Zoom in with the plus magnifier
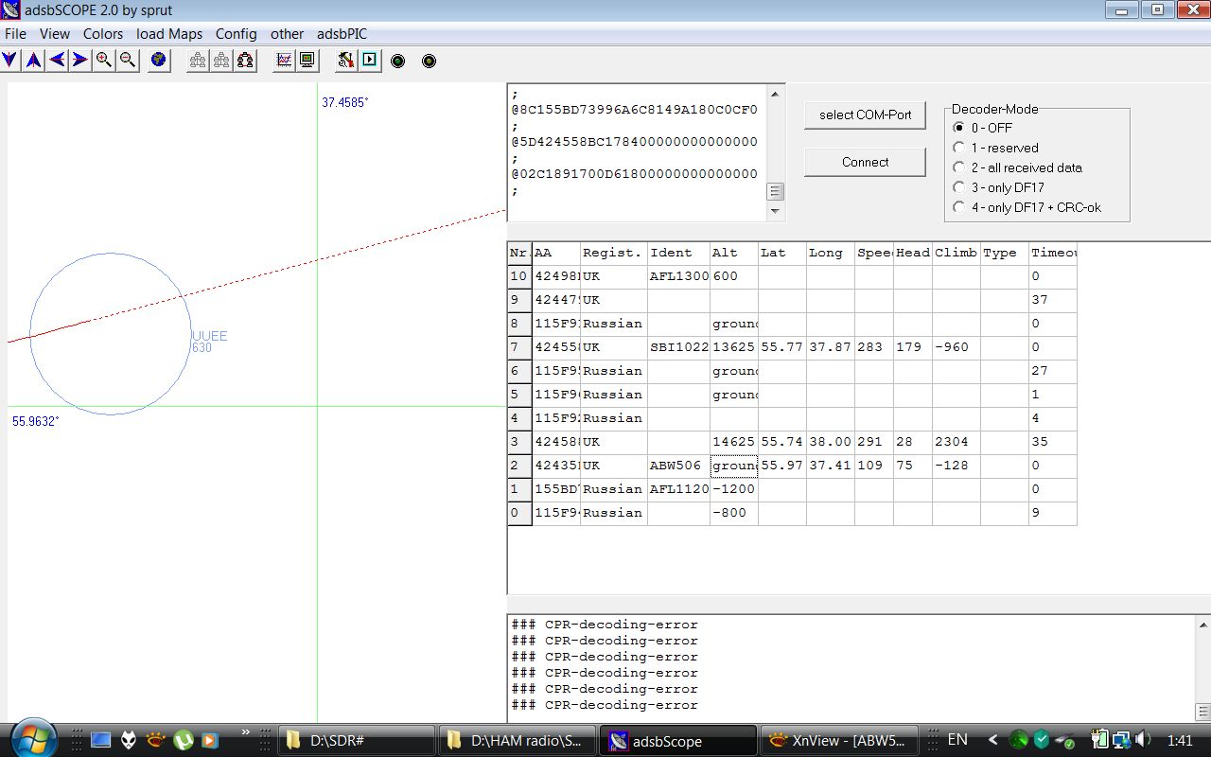This screenshot has height=757, width=1211. 104,61
